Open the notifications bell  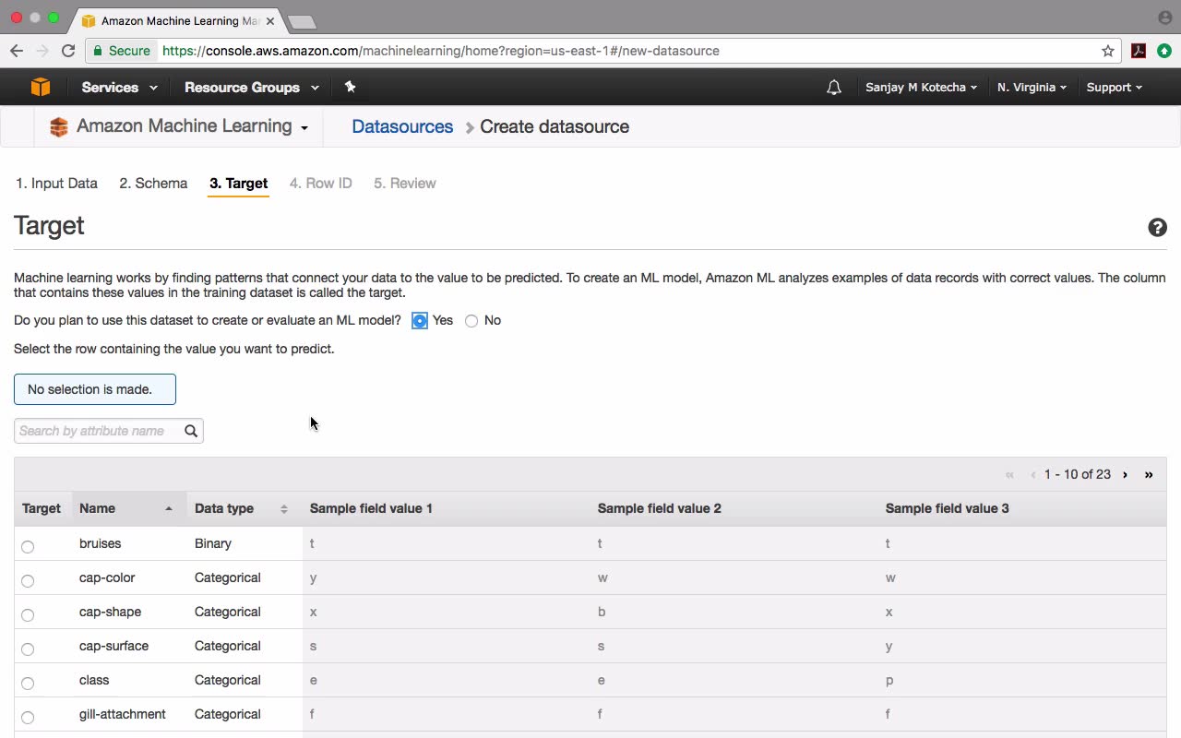click(834, 88)
